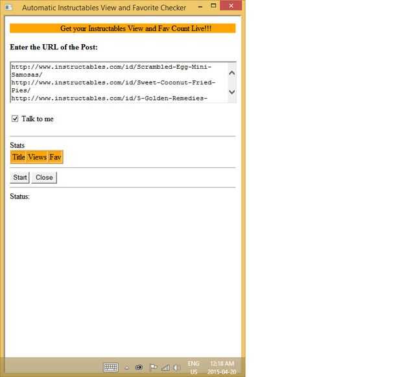Click the URL box scroll up arrow
Image resolution: width=402 pixels, height=377 pixels.
(x=231, y=73)
